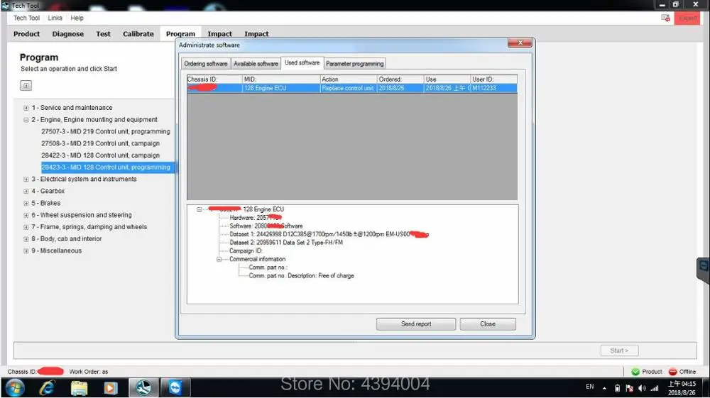
Task: Switch to the Diagnose tab
Action: [68, 34]
